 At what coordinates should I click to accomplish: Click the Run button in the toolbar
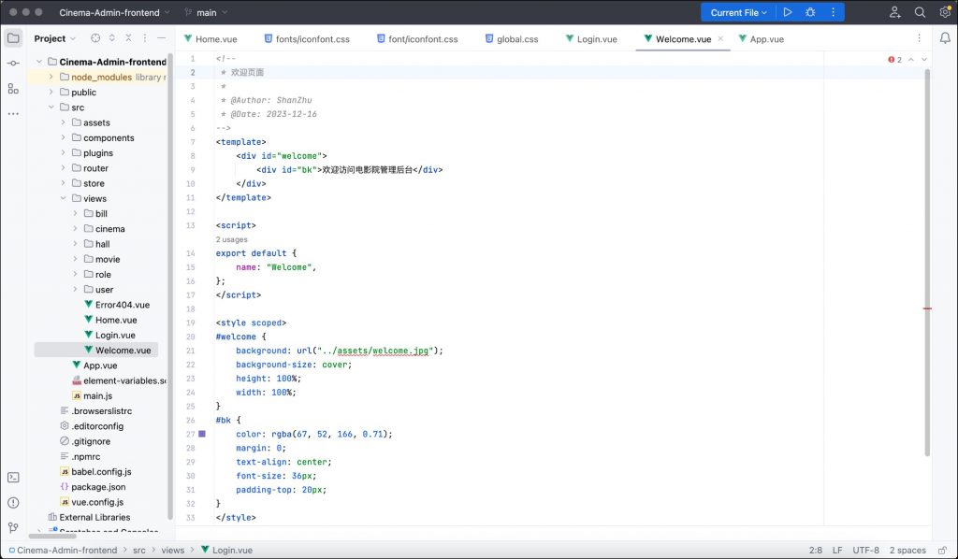point(788,12)
